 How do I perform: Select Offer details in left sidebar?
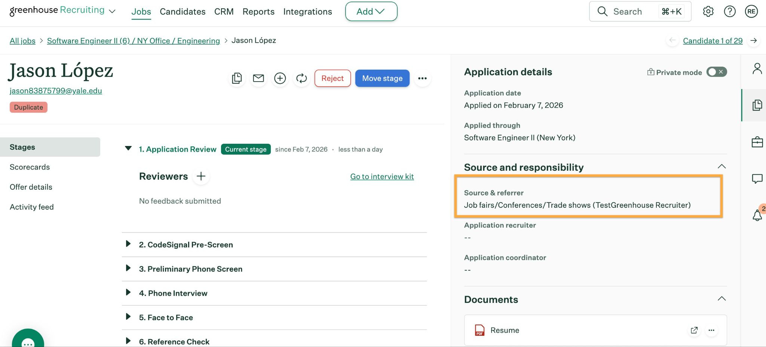pyautogui.click(x=31, y=187)
